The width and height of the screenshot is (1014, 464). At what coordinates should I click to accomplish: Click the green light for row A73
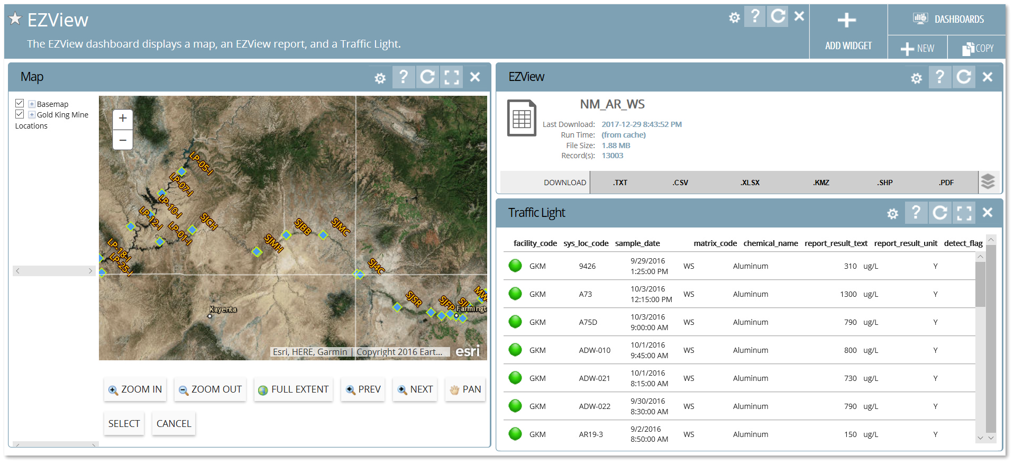(x=515, y=294)
